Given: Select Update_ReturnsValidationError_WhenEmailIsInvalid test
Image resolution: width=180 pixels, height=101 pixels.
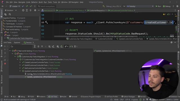Looking at the screenshot, I should [x=46, y=74].
